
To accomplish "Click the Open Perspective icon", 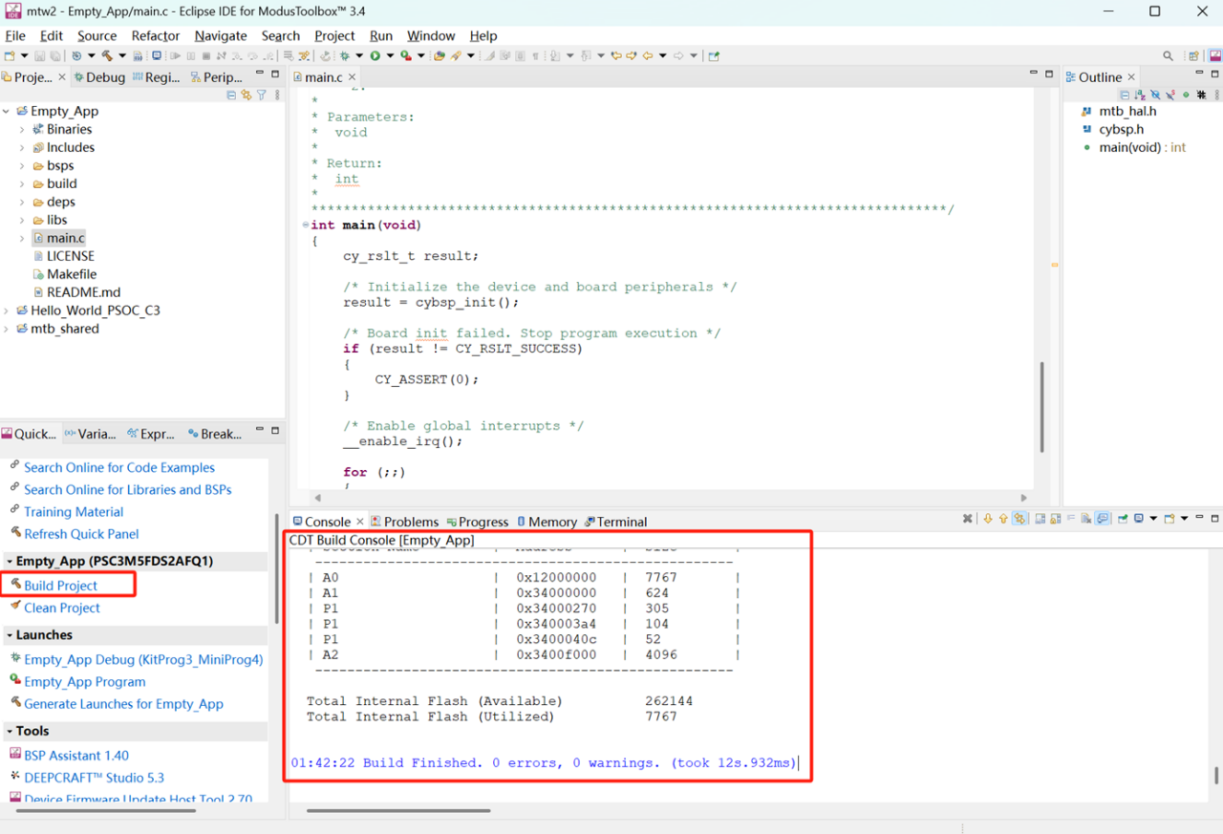I will tap(1193, 56).
